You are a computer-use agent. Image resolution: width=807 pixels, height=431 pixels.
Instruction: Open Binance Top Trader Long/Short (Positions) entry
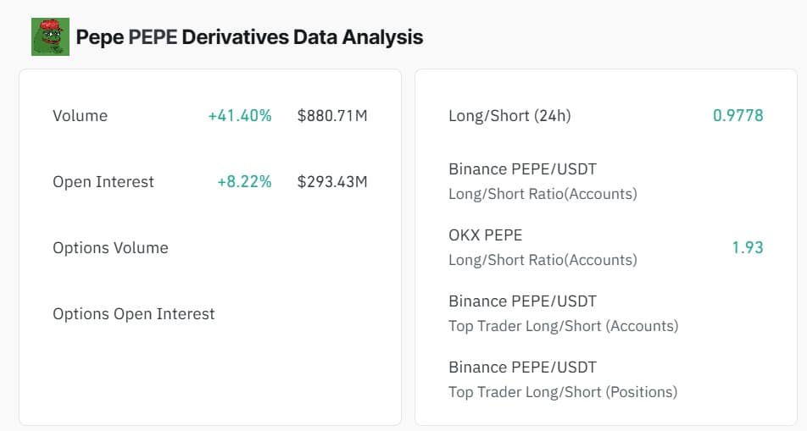[522, 367]
